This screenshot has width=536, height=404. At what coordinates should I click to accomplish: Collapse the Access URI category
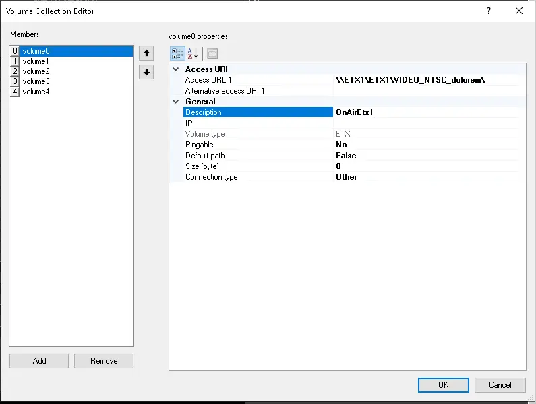(x=177, y=69)
